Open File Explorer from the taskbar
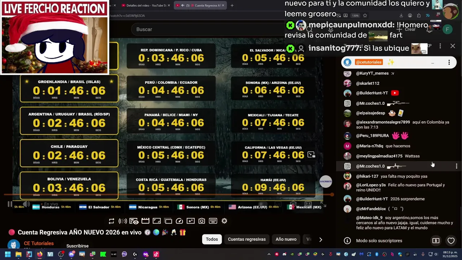The image size is (462, 260). pyautogui.click(x=18, y=254)
